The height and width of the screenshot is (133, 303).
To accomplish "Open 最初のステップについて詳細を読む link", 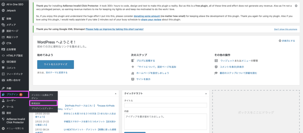I will click(x=238, y=73).
